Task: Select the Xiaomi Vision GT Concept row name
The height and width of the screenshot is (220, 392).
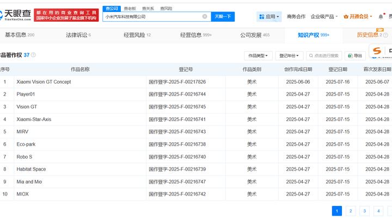Action: pyautogui.click(x=44, y=82)
